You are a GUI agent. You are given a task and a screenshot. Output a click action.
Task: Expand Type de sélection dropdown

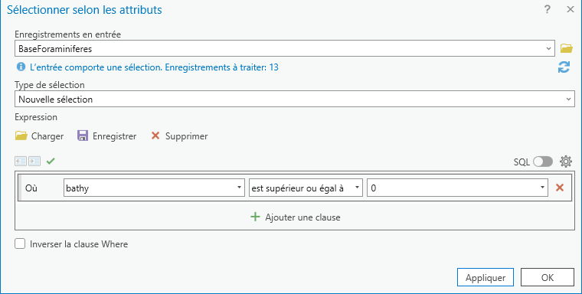point(295,99)
